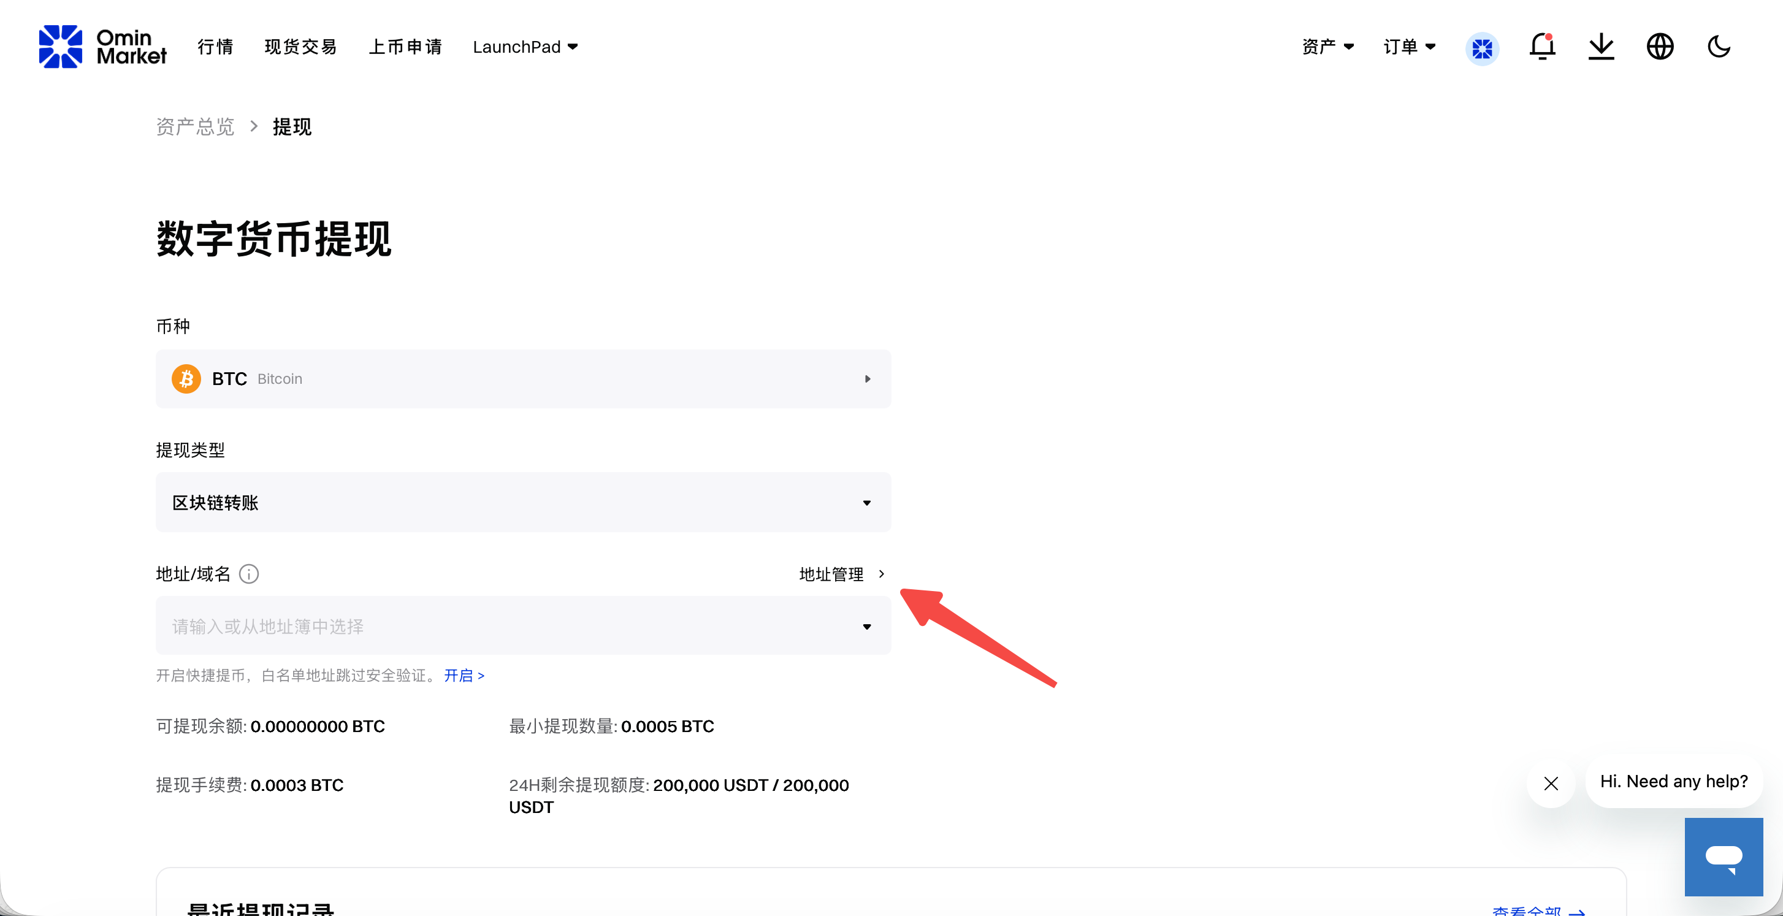Click the 可提现余额 0.00000000 BTC value
This screenshot has width=1783, height=916.
[318, 727]
